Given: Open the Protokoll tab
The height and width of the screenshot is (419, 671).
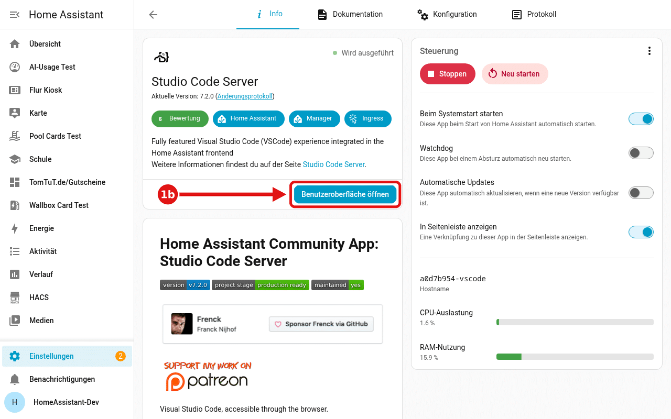Looking at the screenshot, I should coord(534,14).
